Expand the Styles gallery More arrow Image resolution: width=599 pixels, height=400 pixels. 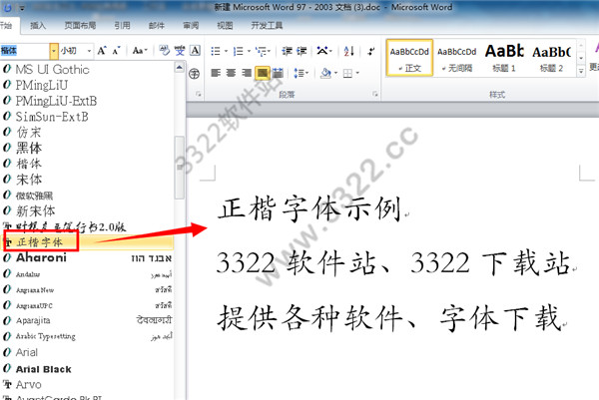pos(581,71)
